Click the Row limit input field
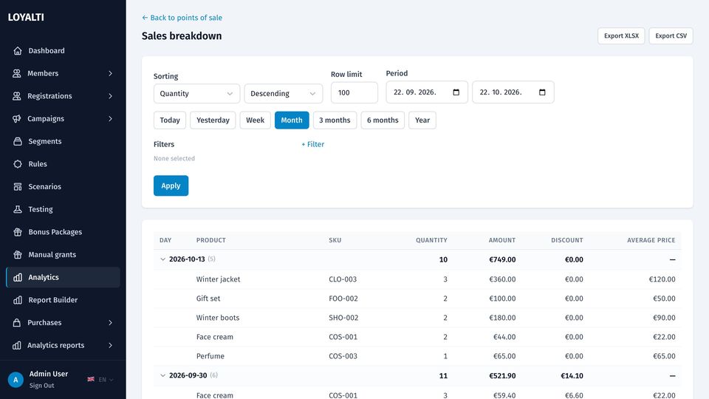 354,93
